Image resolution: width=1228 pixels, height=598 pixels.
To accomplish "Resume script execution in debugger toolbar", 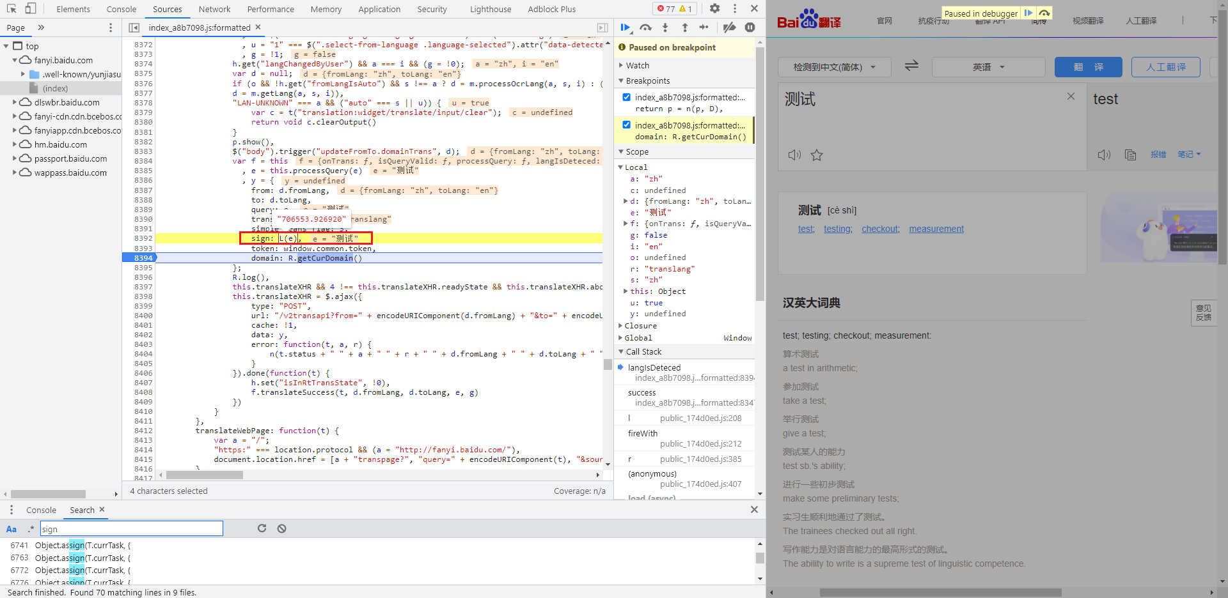I will (626, 27).
